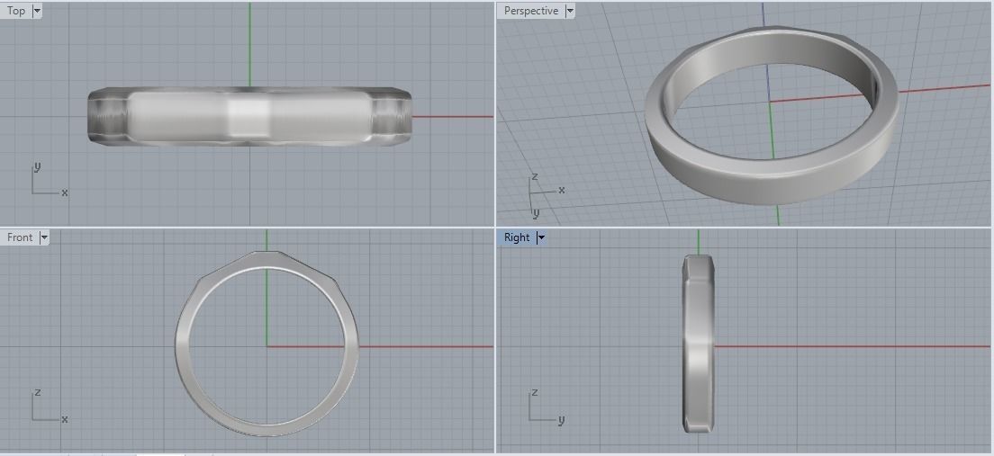The width and height of the screenshot is (994, 456).
Task: Select the ring profile in Right viewport
Action: (698, 344)
